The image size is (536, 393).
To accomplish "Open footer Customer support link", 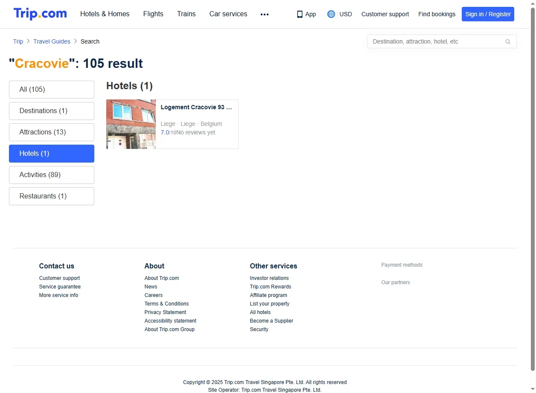I will point(59,278).
